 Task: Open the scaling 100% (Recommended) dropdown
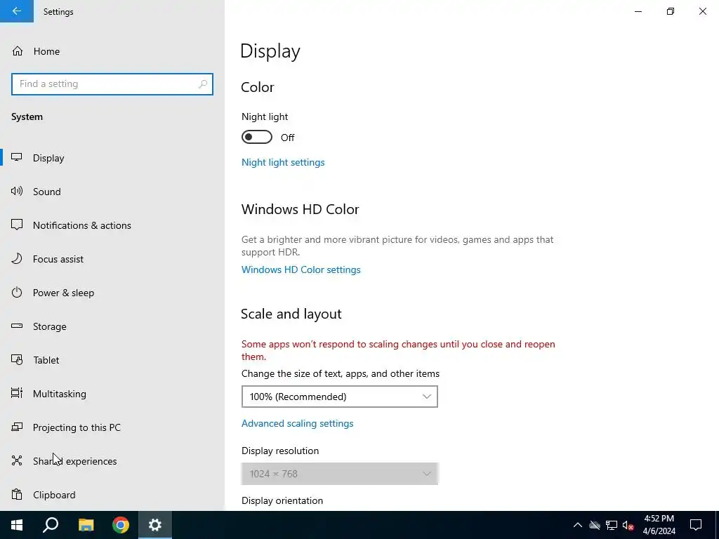[339, 397]
